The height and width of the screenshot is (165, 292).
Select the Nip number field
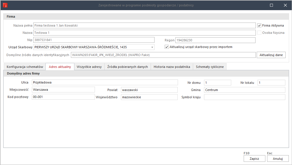pyautogui.click(x=94, y=40)
